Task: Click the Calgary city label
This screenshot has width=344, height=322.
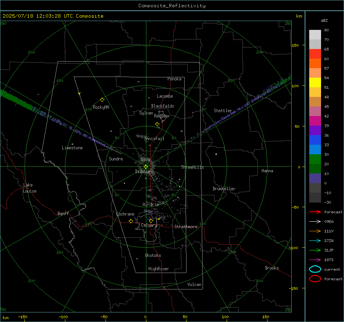Action: pyautogui.click(x=149, y=225)
